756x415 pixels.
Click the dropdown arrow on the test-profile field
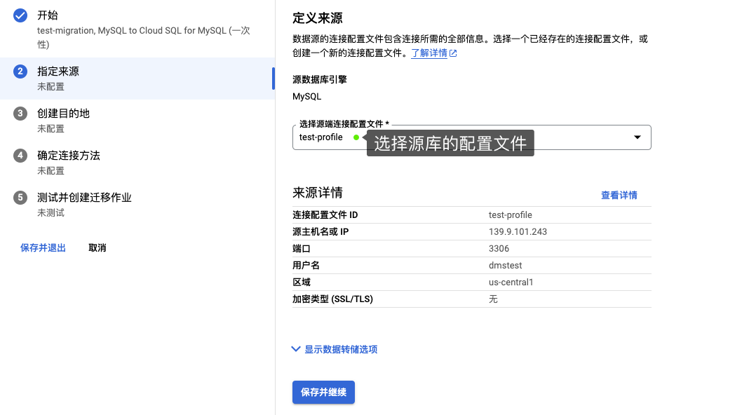[x=637, y=137]
